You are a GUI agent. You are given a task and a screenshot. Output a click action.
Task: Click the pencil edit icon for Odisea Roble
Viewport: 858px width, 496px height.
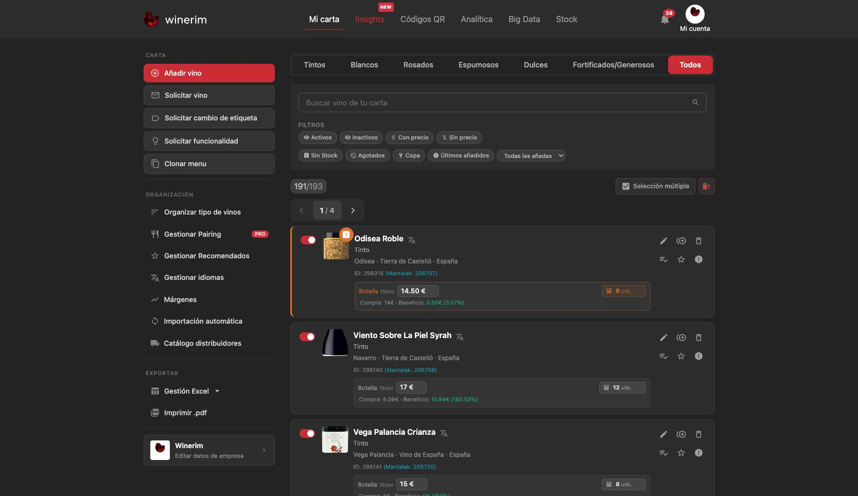663,241
